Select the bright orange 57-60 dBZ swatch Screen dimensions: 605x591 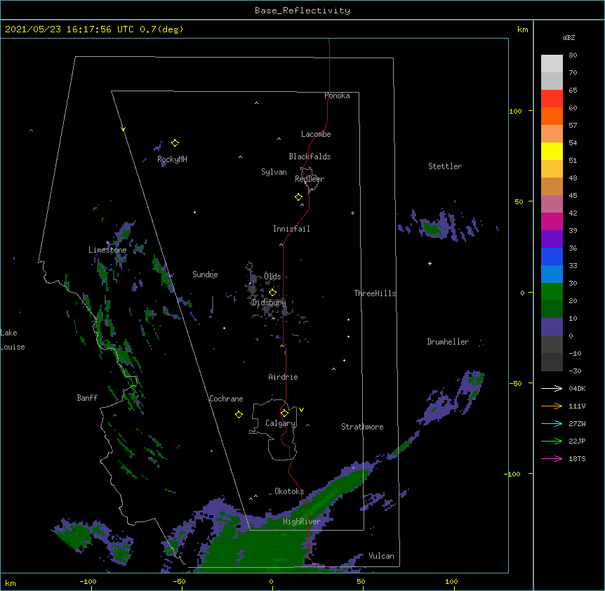pos(552,117)
